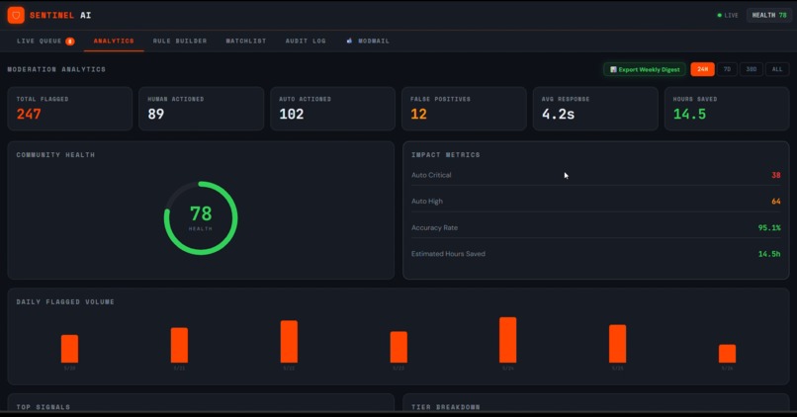Click the 5/20 bar in Daily Flagged Volume
Viewport: 797px width, 417px height.
(69, 349)
